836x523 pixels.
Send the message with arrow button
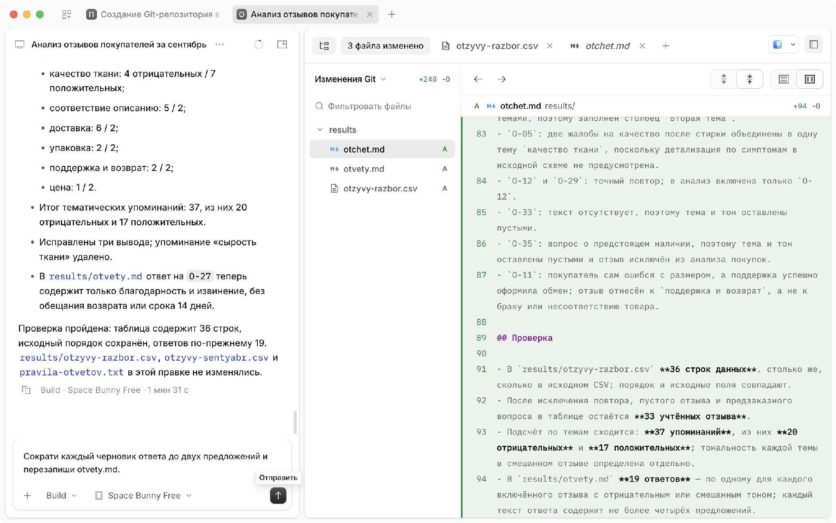[x=278, y=496]
